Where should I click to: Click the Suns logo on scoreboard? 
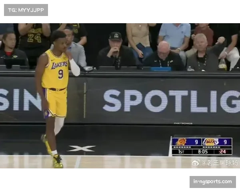click(181, 142)
